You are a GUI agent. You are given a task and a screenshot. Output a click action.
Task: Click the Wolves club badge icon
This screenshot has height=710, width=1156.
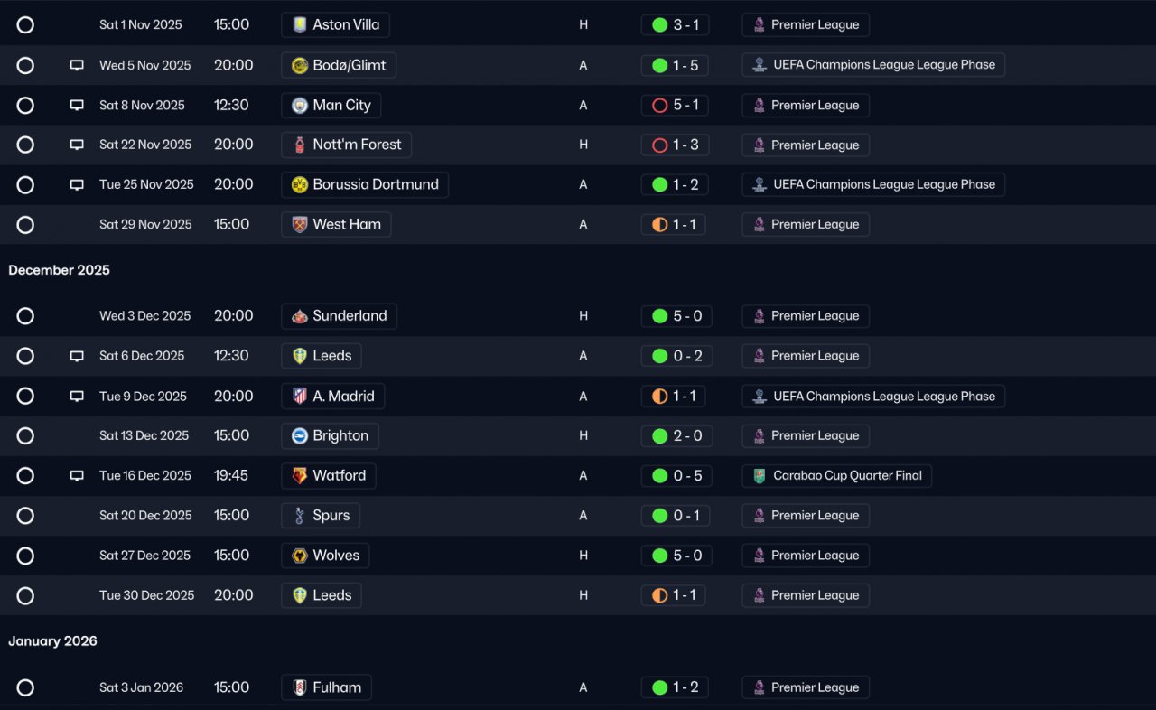(300, 556)
